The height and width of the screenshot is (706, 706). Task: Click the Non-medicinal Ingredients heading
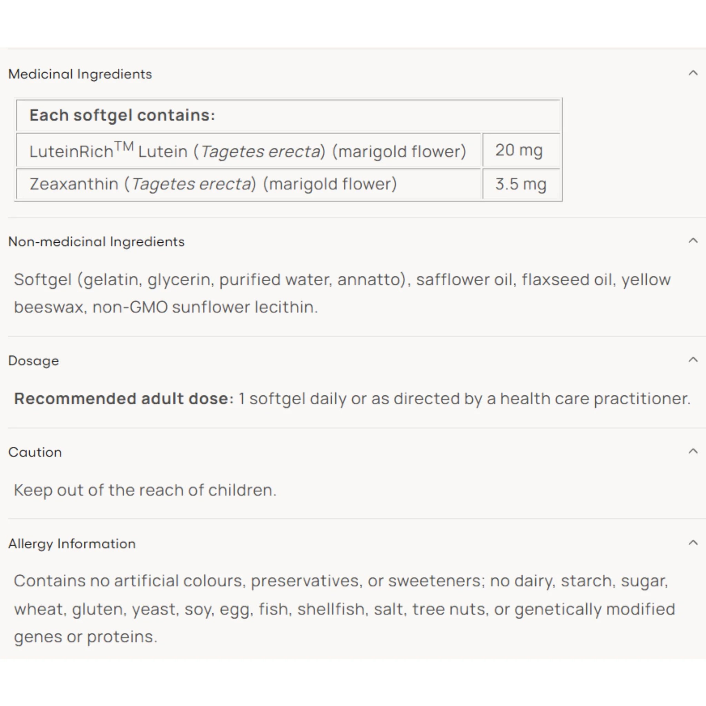tap(97, 242)
